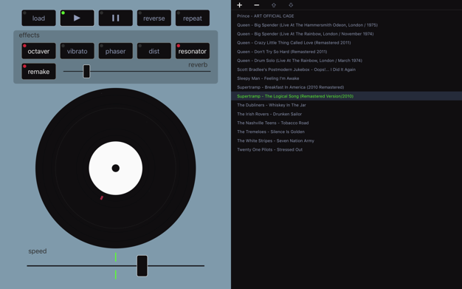Select Prince - ART OFFICIAL CAGE
462x289 pixels.
[347, 16]
